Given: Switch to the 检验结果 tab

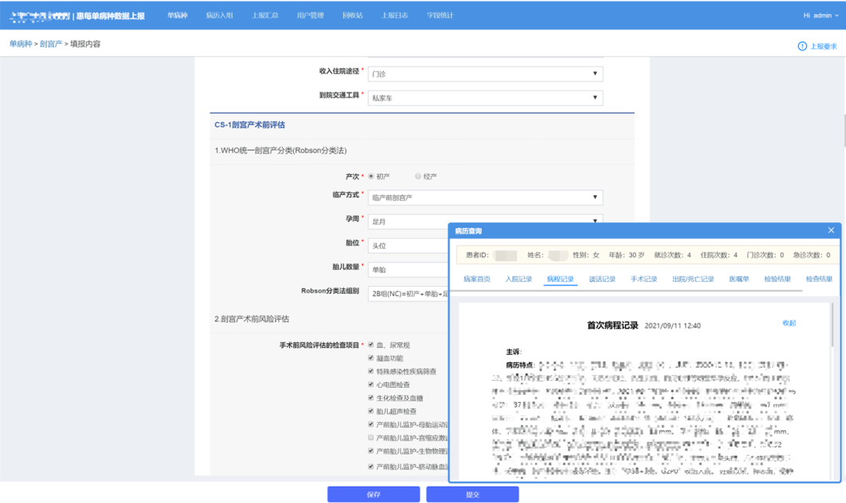Looking at the screenshot, I should (x=777, y=279).
